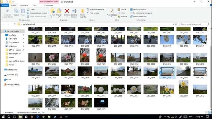Image resolution: width=212 pixels, height=119 pixels.
Task: Open the Reproducir tab
Action: click(49, 5)
